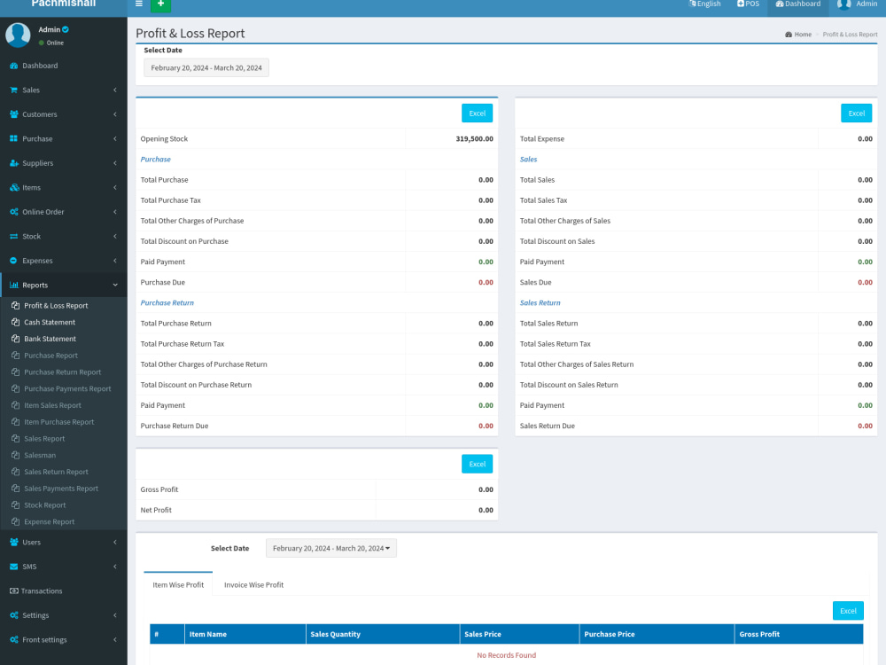This screenshot has width=886, height=665.
Task: Click the green plus quick-add button
Action: click(160, 4)
